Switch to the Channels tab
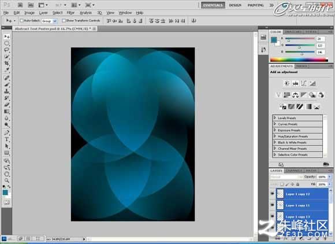This screenshot has width=335, height=244. pyautogui.click(x=294, y=171)
